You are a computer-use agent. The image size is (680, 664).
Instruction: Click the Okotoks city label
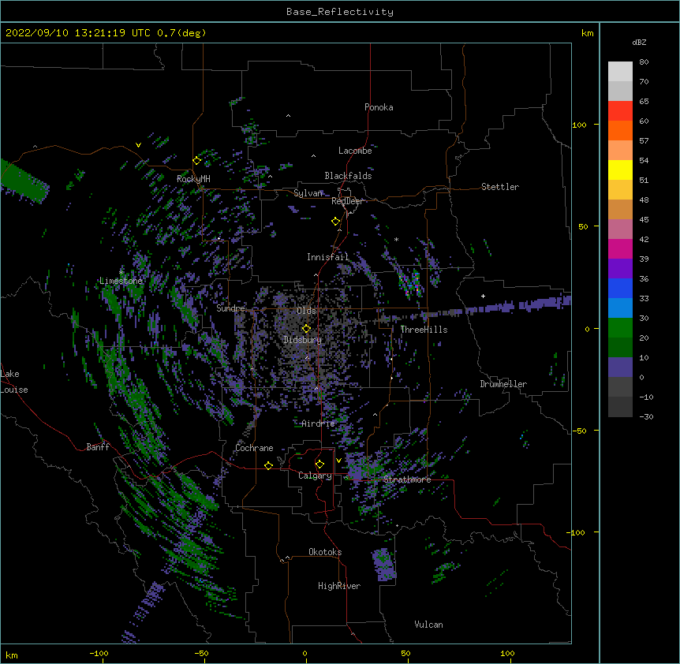click(x=325, y=552)
